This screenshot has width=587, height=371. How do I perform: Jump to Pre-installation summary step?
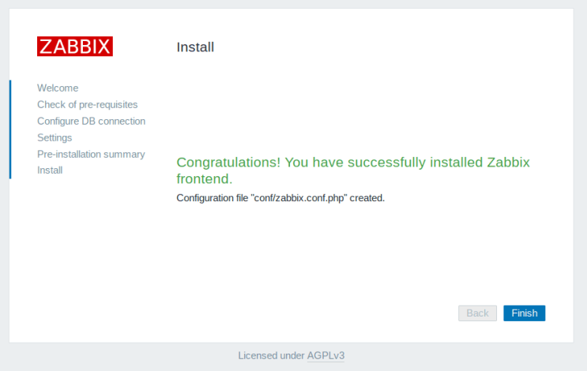(x=91, y=154)
